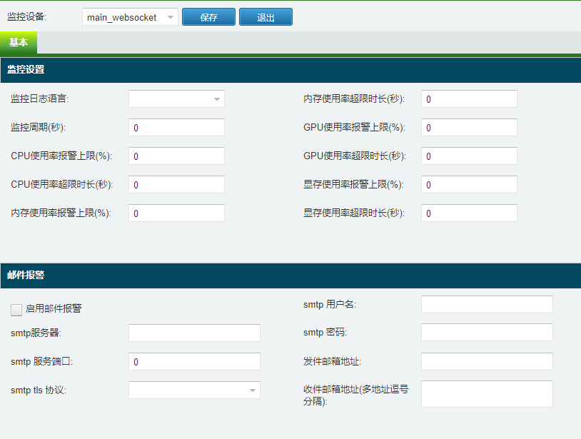Click the 收件邮箱地址 text area
Image resolution: width=581 pixels, height=439 pixels.
pos(487,394)
